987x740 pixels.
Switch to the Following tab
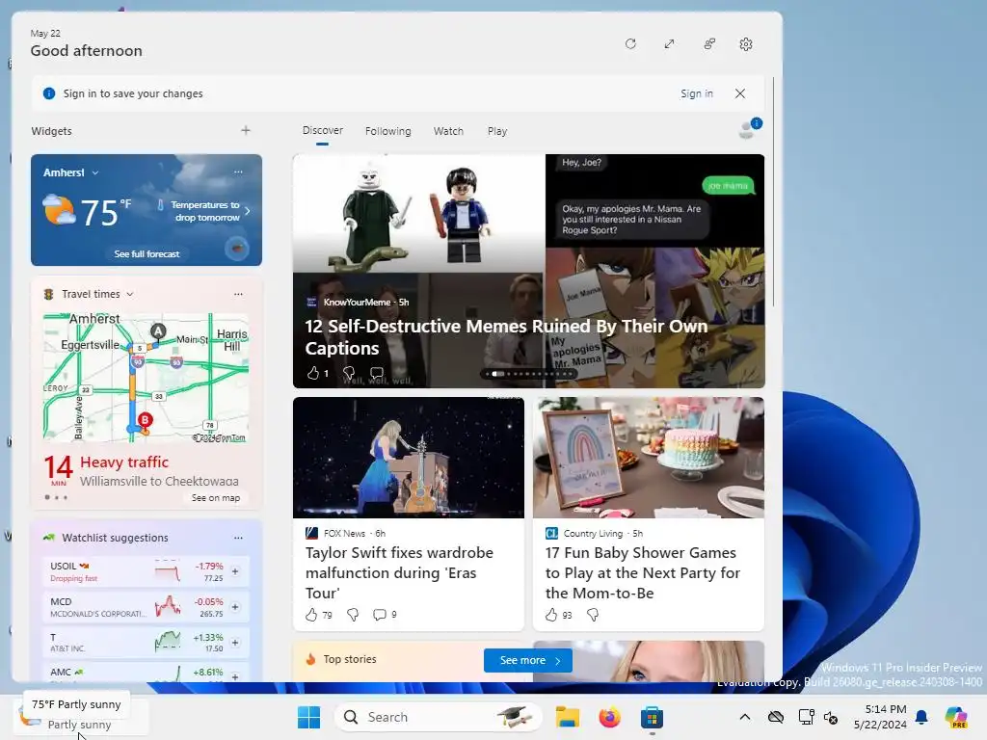(387, 131)
